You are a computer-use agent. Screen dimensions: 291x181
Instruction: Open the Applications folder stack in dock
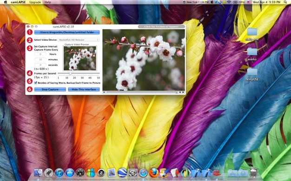(x=232, y=173)
